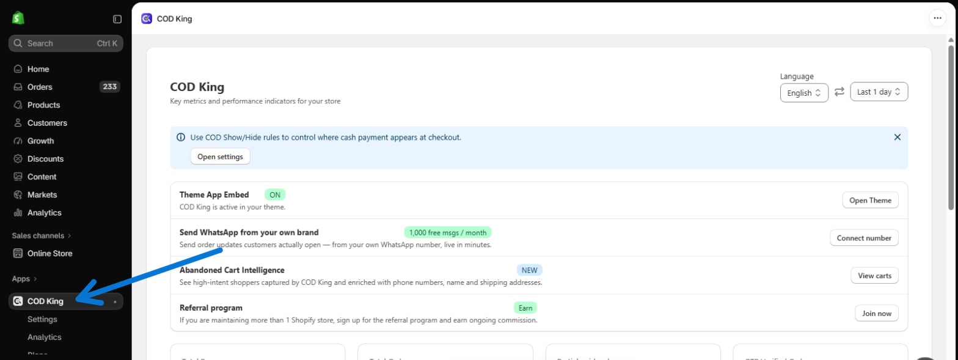
Task: Click the COD King header logo icon
Action: tap(147, 18)
